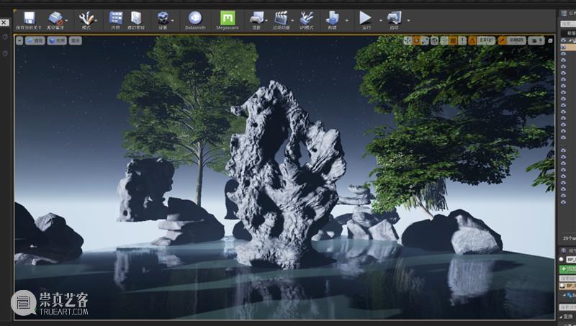Toggle world/local coordinate globe icon

[x=435, y=40]
